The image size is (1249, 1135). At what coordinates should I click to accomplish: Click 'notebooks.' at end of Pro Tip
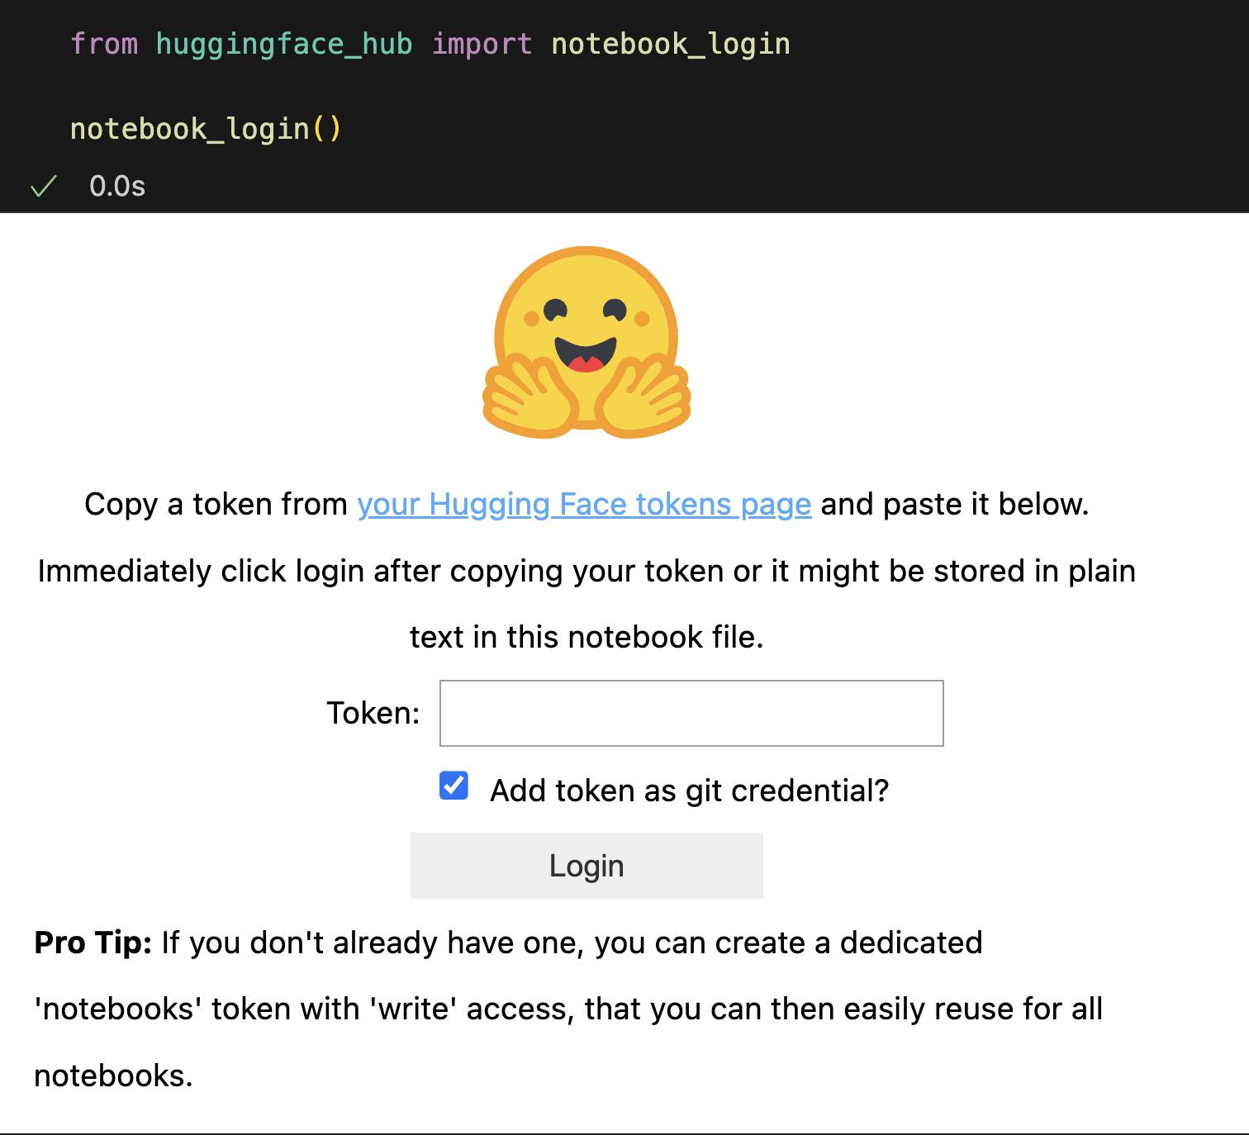tap(113, 1076)
